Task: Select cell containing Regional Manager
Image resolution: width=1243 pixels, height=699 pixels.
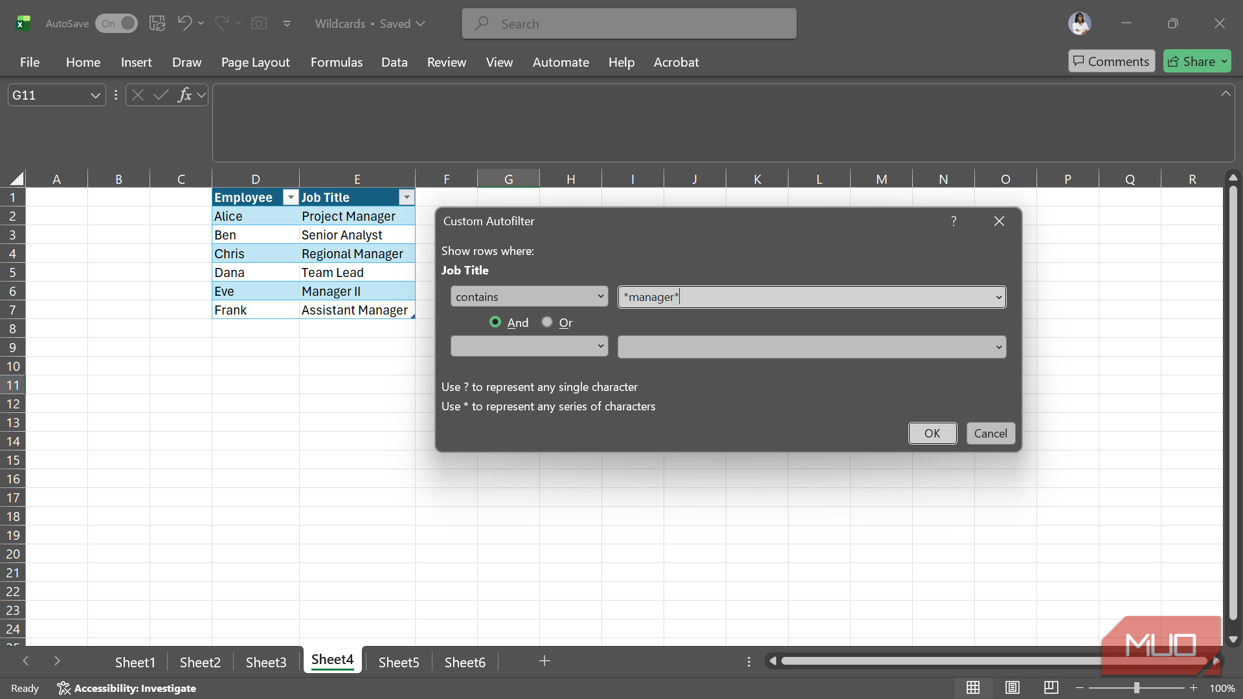Action: [x=357, y=254]
